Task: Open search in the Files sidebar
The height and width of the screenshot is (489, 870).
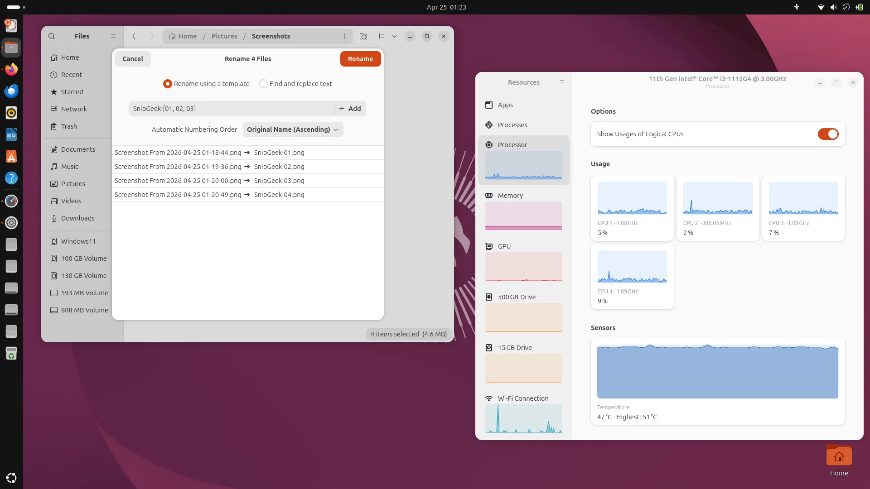Action: (52, 36)
